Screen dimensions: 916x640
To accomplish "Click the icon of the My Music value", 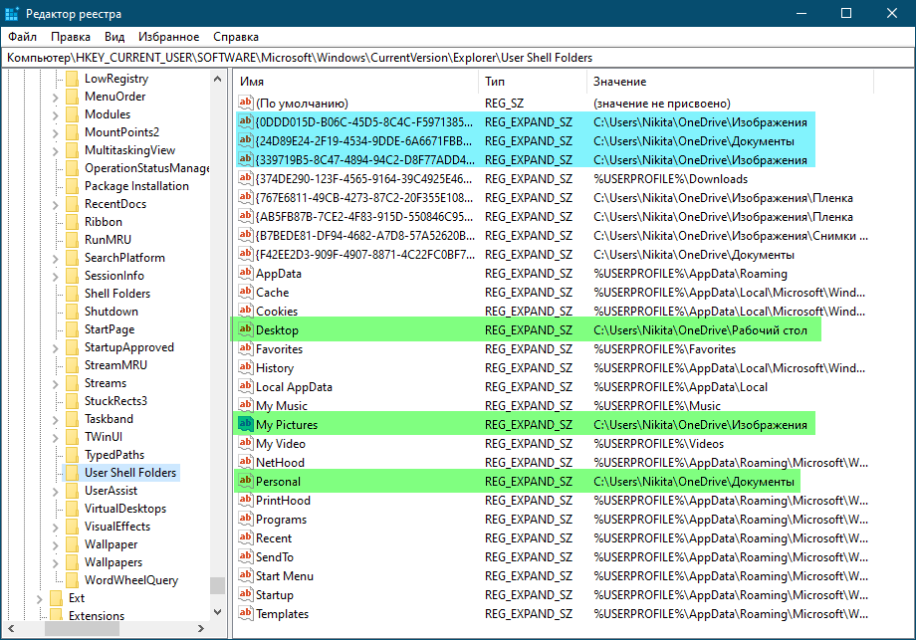I will (x=245, y=405).
